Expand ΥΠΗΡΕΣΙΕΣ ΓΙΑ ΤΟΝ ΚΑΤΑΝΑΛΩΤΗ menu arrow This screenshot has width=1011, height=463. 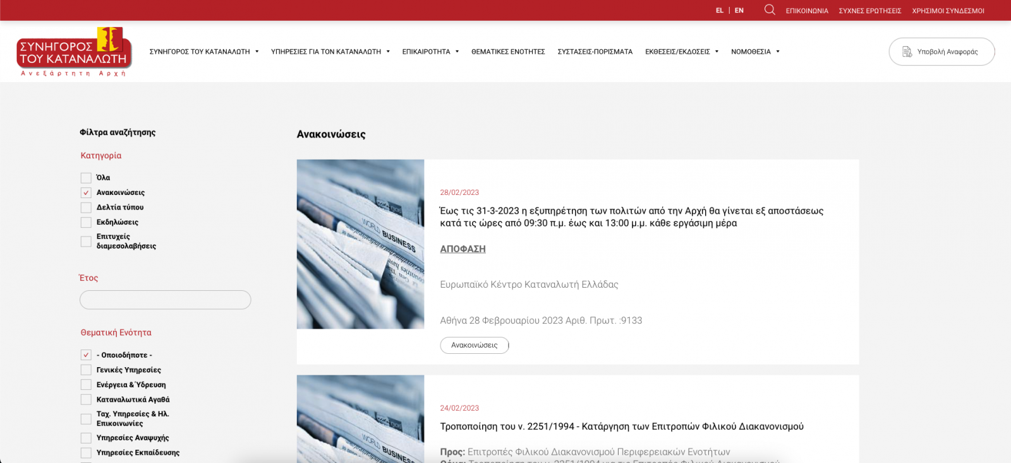(388, 52)
